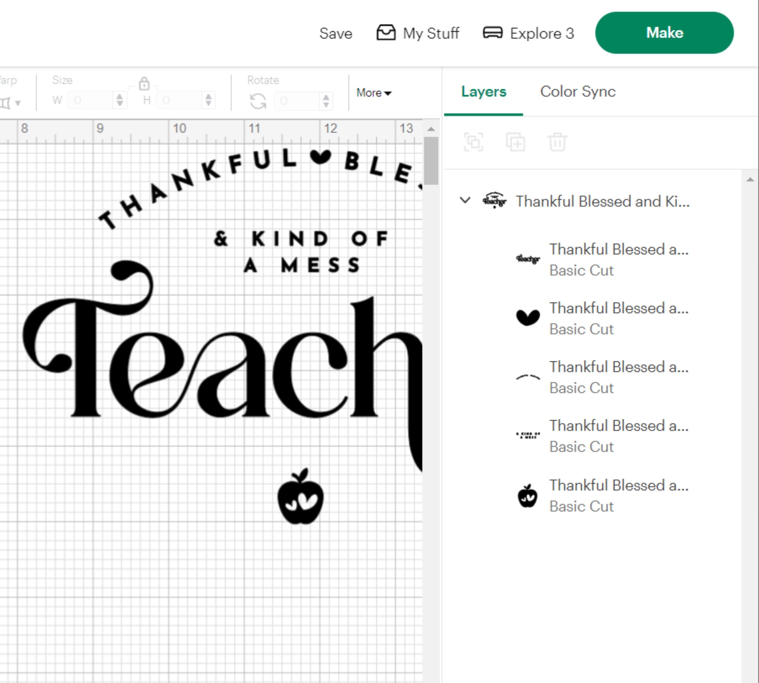759x683 pixels.
Task: Click the delete layer trash icon
Action: [557, 143]
